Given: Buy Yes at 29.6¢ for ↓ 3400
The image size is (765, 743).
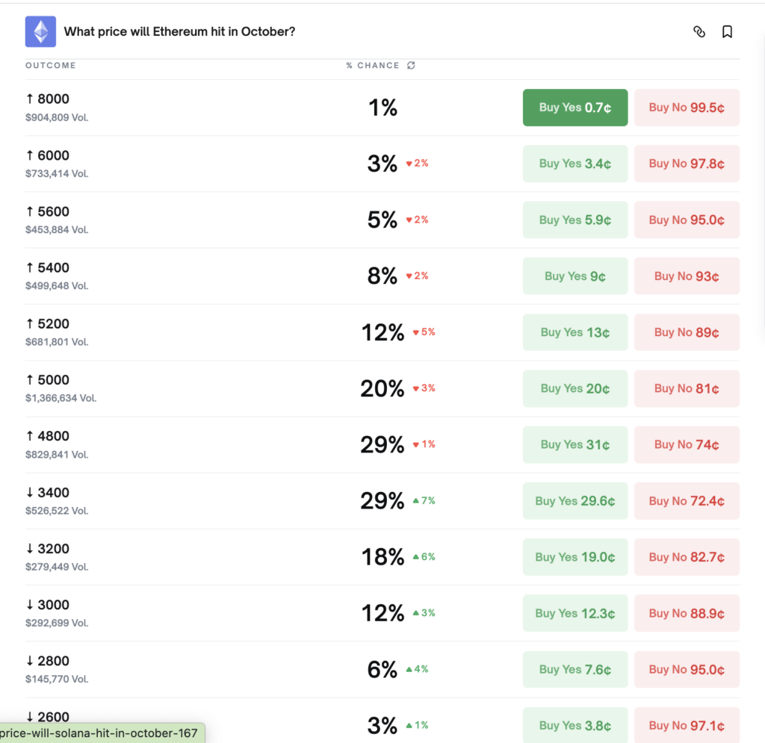Looking at the screenshot, I should tap(575, 501).
